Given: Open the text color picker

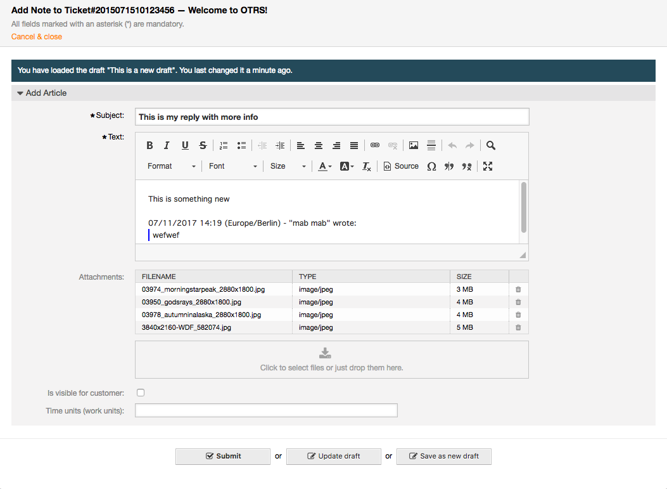Looking at the screenshot, I should coord(325,166).
